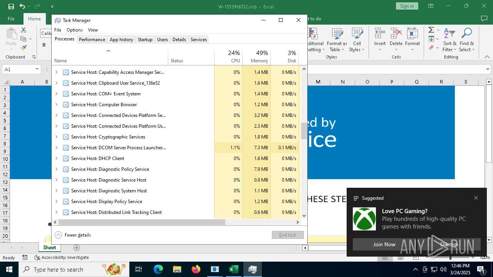
Task: Sort processes by CPU column header
Action: (228, 57)
